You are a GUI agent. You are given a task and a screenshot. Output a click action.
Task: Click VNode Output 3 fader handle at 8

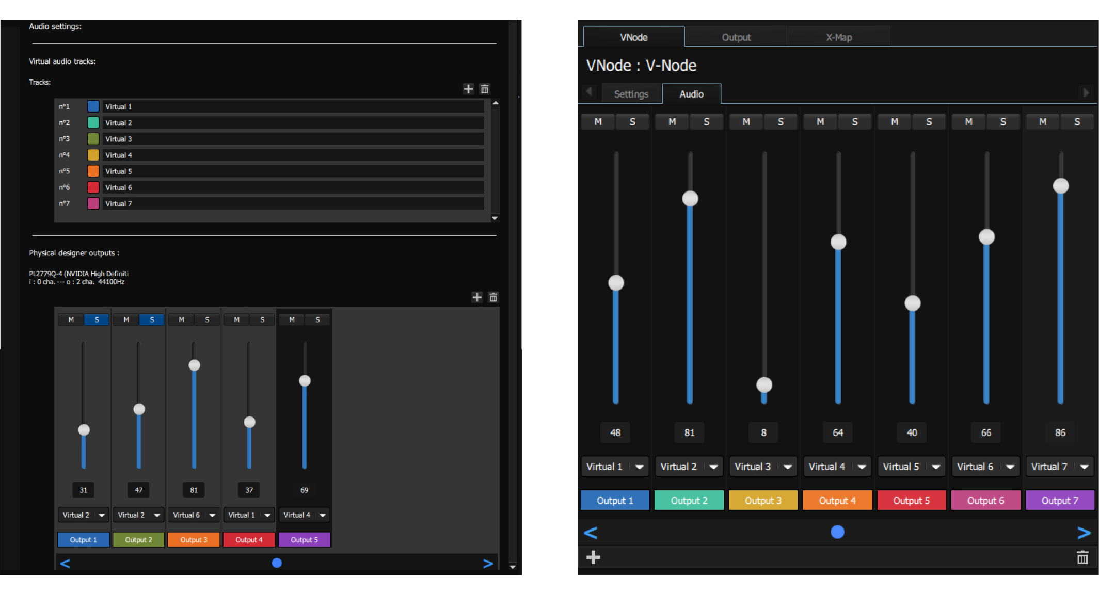point(764,384)
